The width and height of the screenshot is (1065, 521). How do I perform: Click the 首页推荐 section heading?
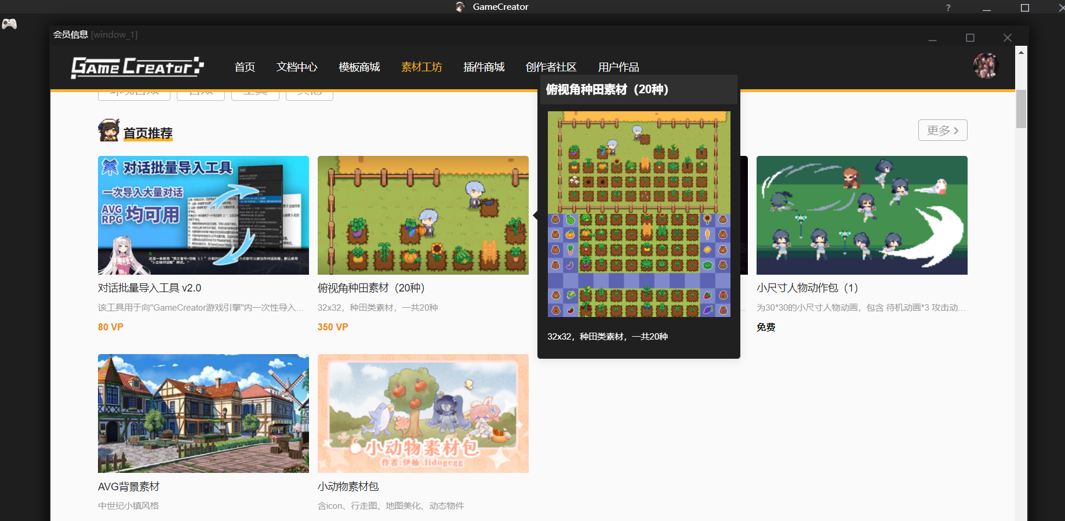pyautogui.click(x=148, y=133)
